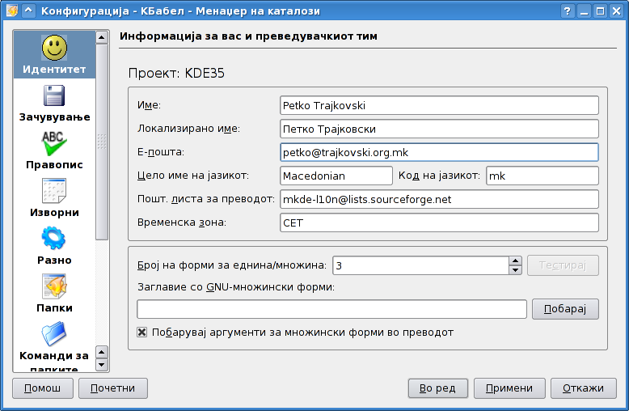Minimize the configuration dialog window
629x411 pixels.
584,11
